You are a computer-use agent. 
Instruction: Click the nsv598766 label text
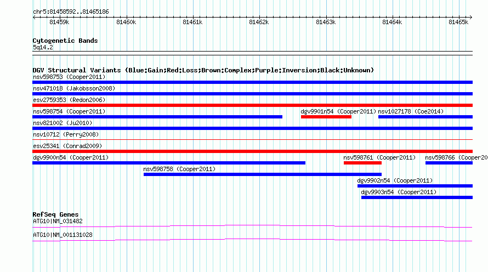[x=456, y=157]
